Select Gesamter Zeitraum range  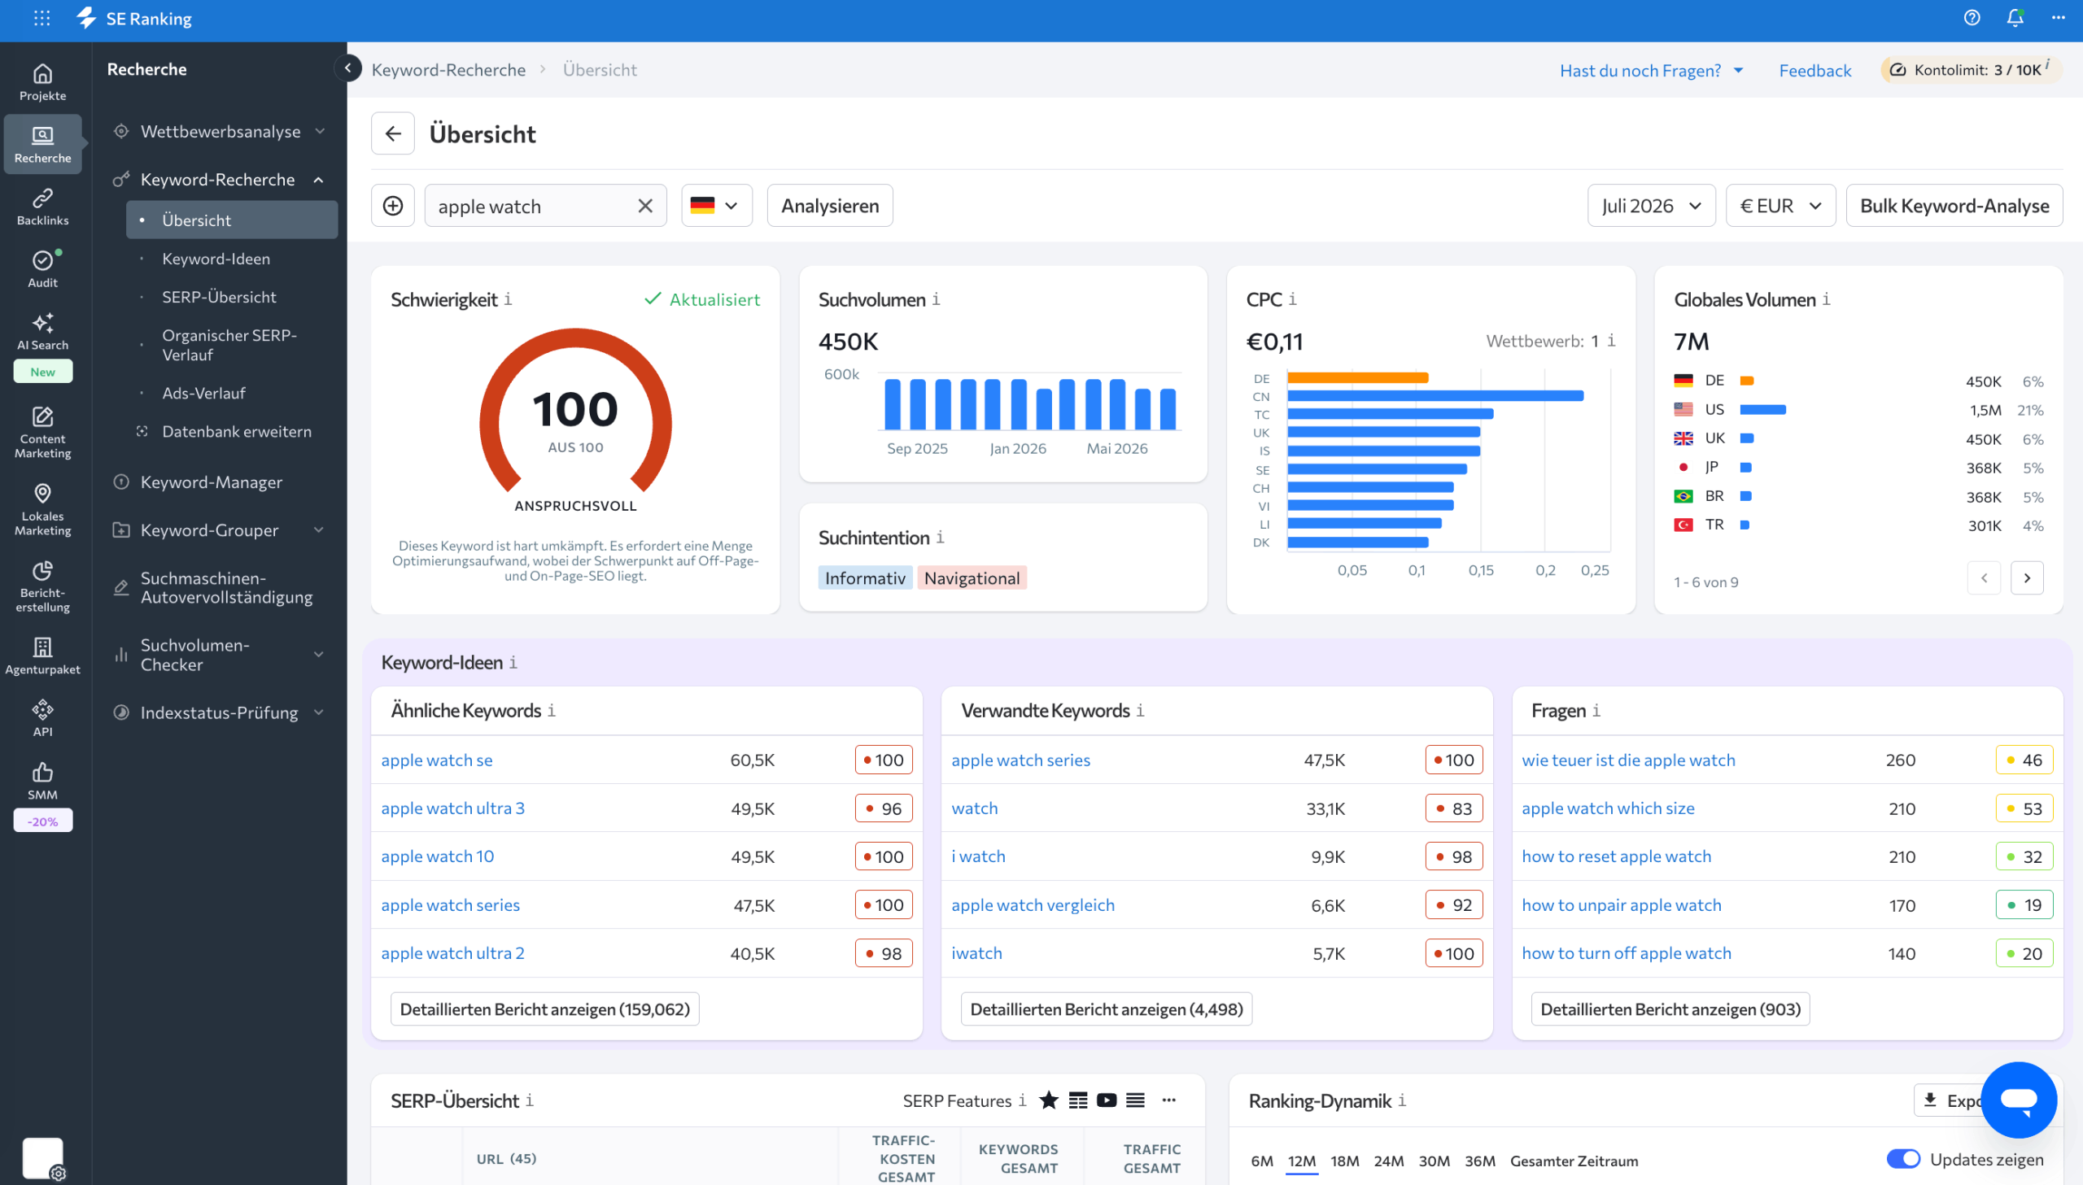1574,1160
